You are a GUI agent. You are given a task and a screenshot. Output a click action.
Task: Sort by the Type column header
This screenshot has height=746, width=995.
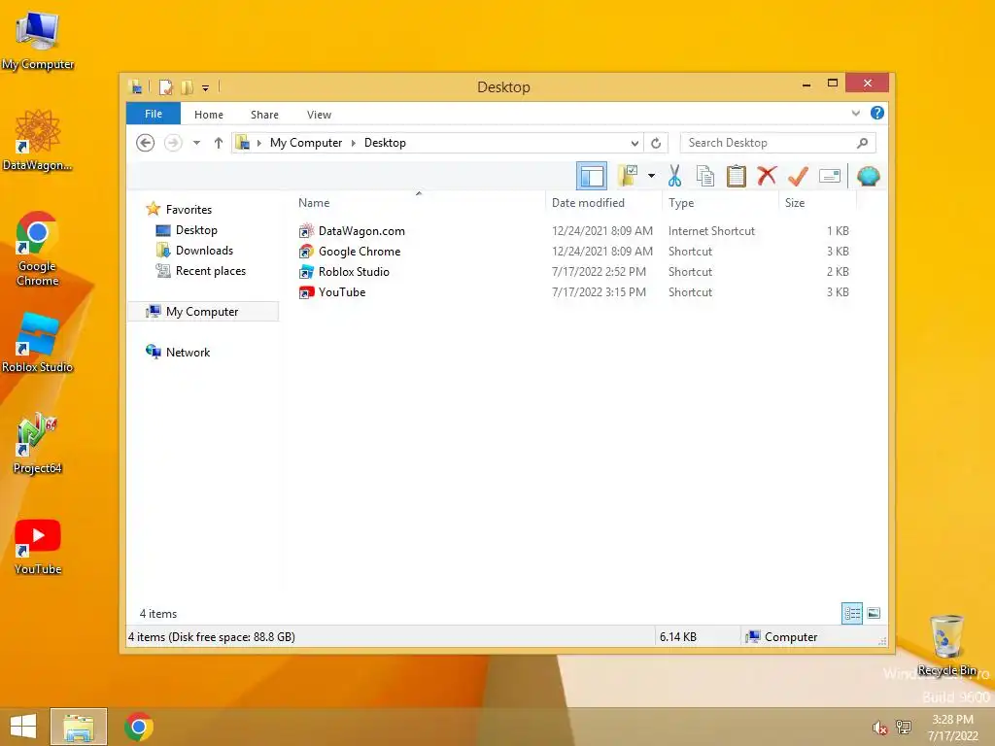tap(681, 203)
